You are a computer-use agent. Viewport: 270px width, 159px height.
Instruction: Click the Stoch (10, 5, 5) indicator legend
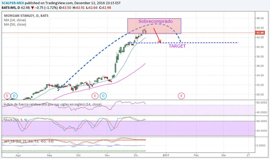(x=15, y=120)
